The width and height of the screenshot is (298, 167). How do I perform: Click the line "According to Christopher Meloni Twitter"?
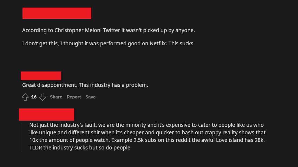(108, 30)
